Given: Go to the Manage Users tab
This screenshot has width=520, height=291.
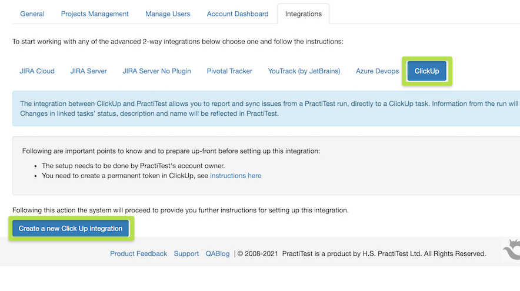Looking at the screenshot, I should pyautogui.click(x=168, y=14).
